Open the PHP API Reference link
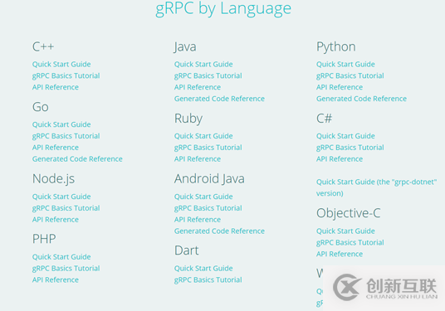 (56, 279)
